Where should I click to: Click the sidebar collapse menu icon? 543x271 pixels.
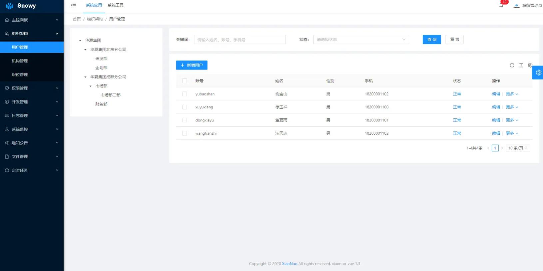[73, 5]
